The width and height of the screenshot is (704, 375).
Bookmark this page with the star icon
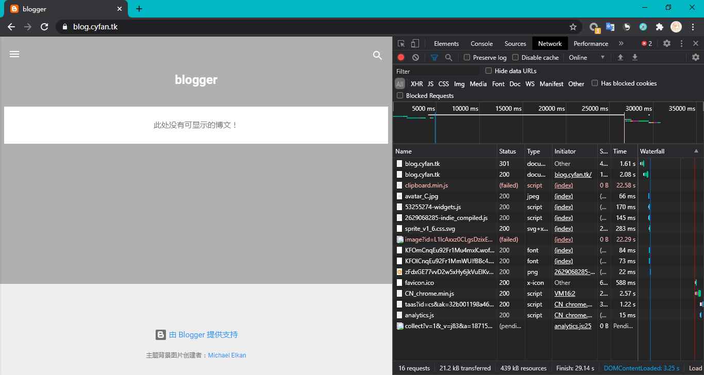click(573, 27)
